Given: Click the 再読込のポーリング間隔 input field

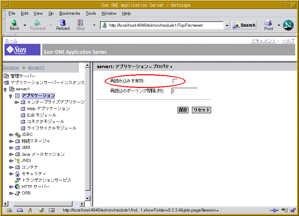Looking at the screenshot, I should [184, 91].
